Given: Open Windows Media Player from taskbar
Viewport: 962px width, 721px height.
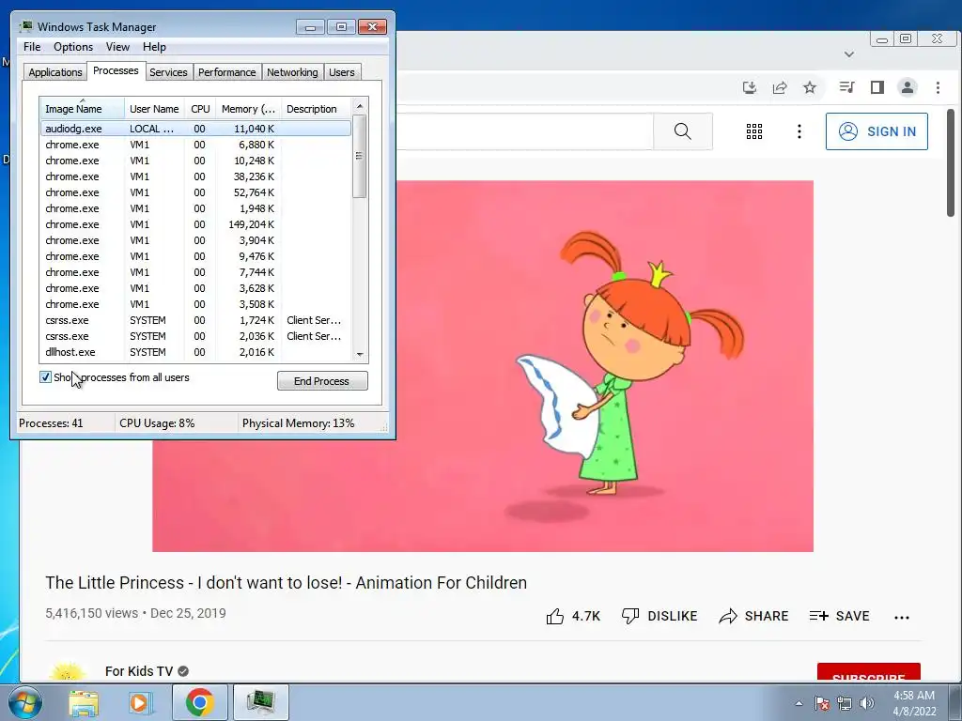Looking at the screenshot, I should (140, 702).
